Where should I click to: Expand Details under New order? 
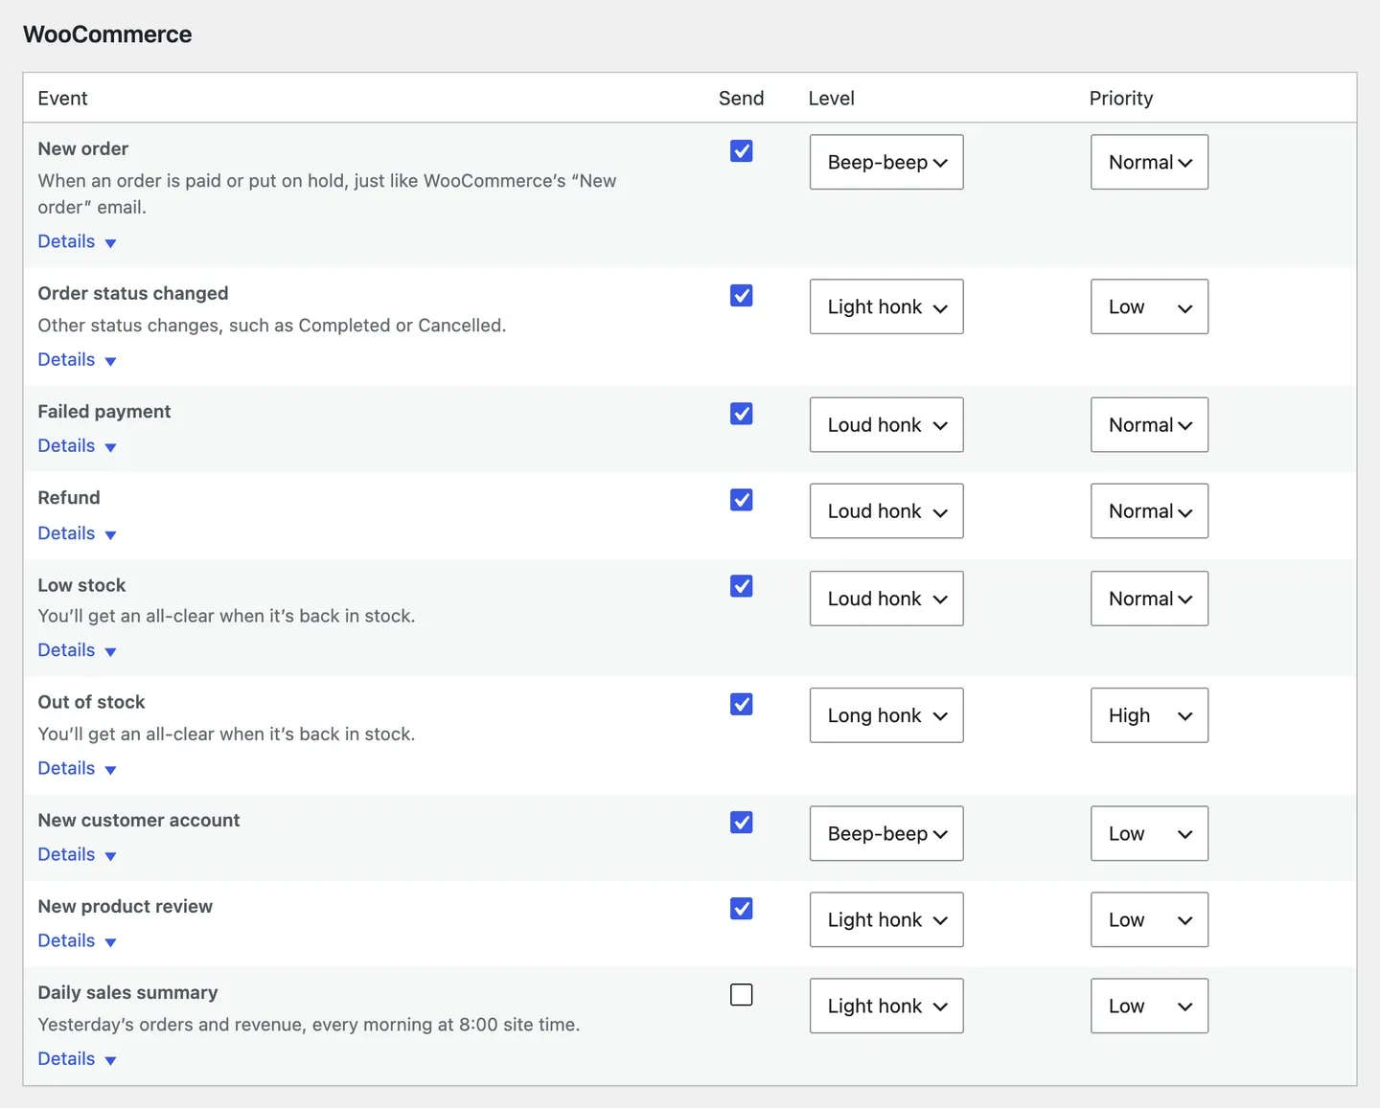click(77, 241)
